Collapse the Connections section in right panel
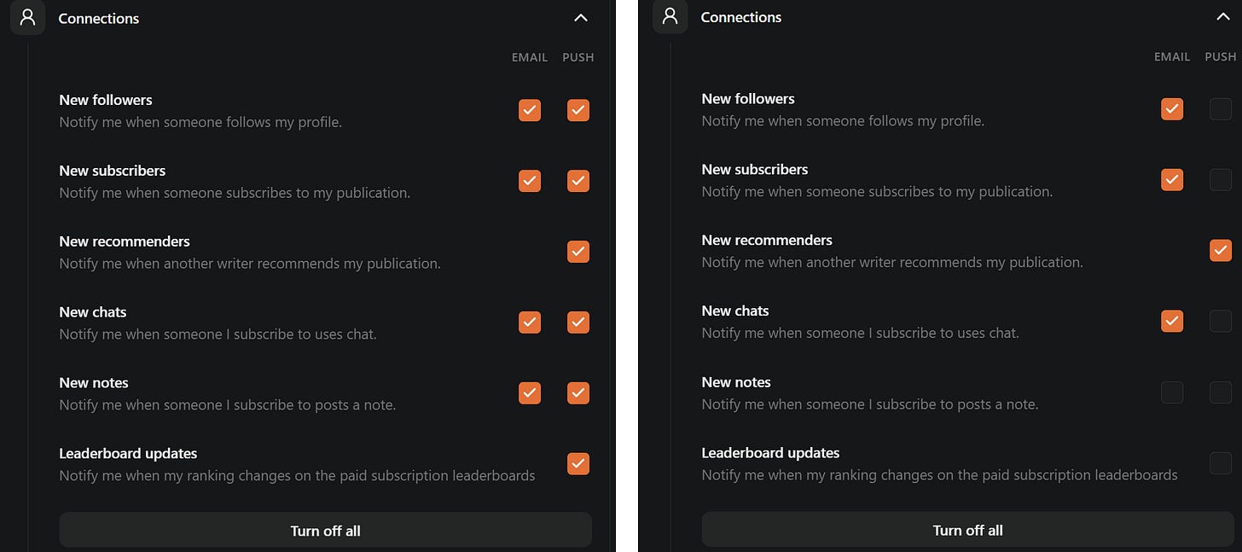 pyautogui.click(x=1222, y=17)
